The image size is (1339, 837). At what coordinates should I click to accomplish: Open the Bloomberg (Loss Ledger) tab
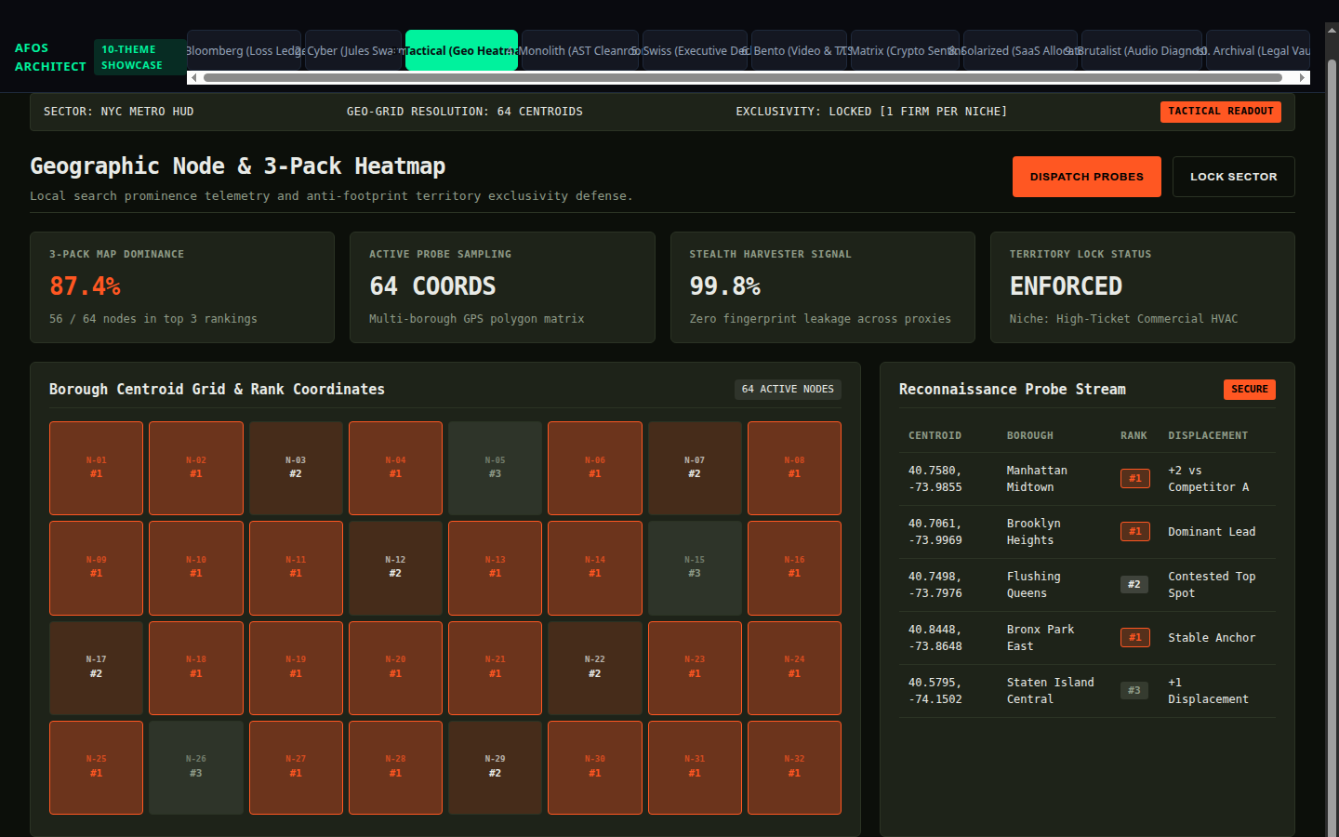click(245, 50)
